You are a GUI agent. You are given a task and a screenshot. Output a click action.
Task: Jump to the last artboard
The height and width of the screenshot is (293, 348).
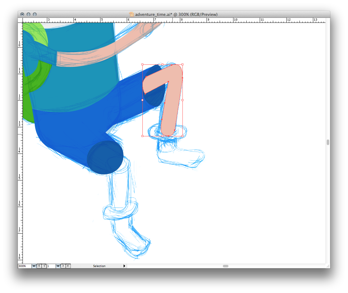click(x=68, y=266)
